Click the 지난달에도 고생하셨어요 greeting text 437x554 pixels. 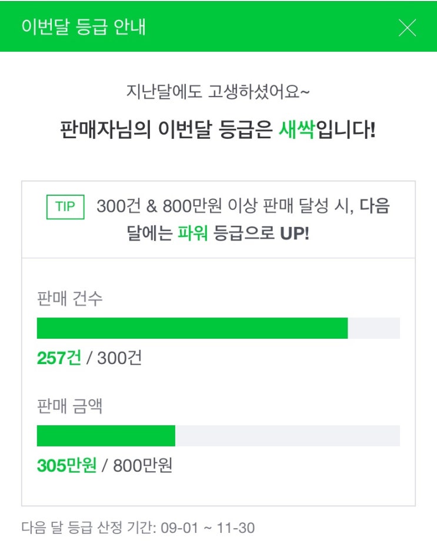(218, 92)
